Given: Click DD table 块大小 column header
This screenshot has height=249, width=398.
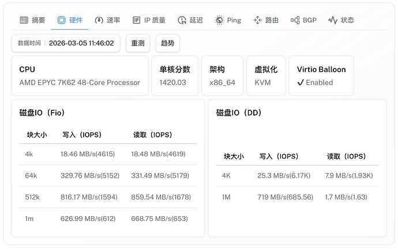Looking at the screenshot, I should pyautogui.click(x=234, y=156).
